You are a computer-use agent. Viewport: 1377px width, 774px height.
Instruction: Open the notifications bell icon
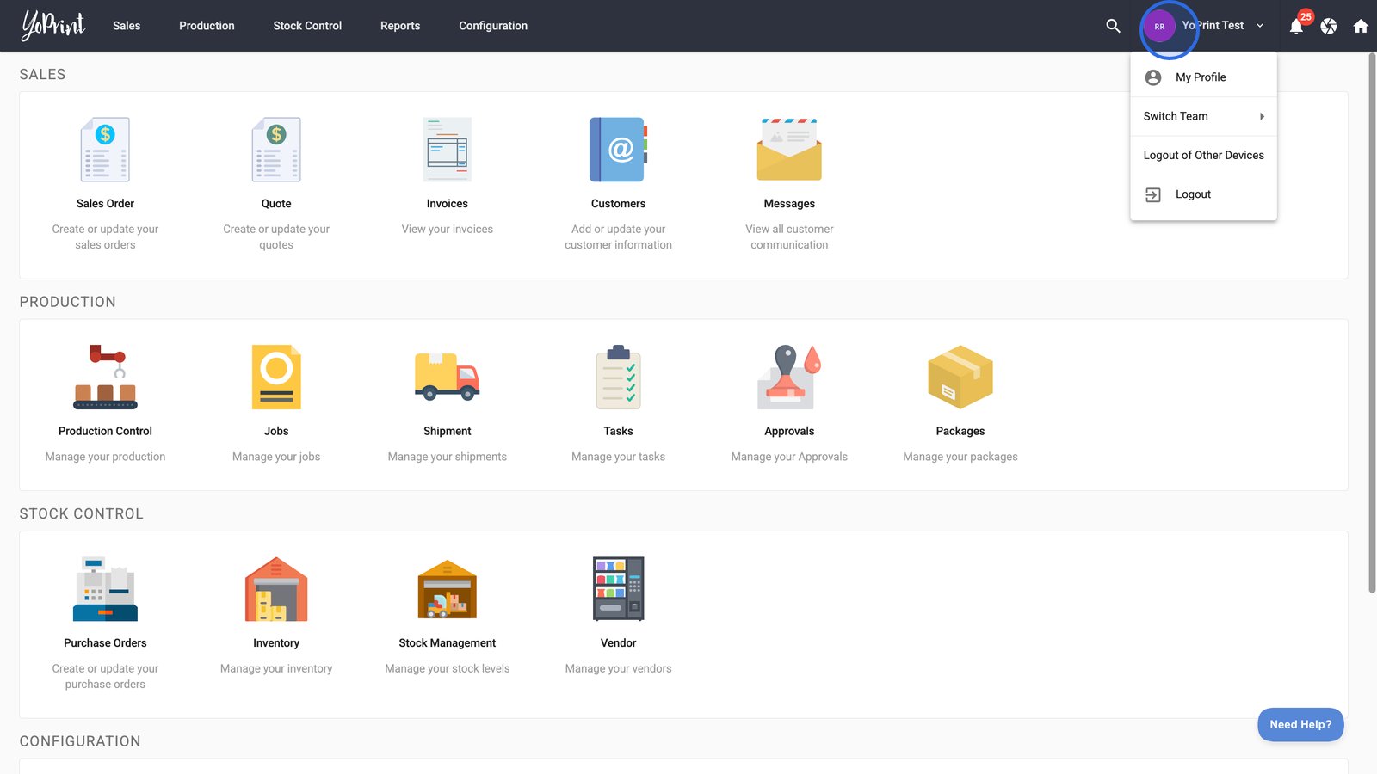point(1296,27)
